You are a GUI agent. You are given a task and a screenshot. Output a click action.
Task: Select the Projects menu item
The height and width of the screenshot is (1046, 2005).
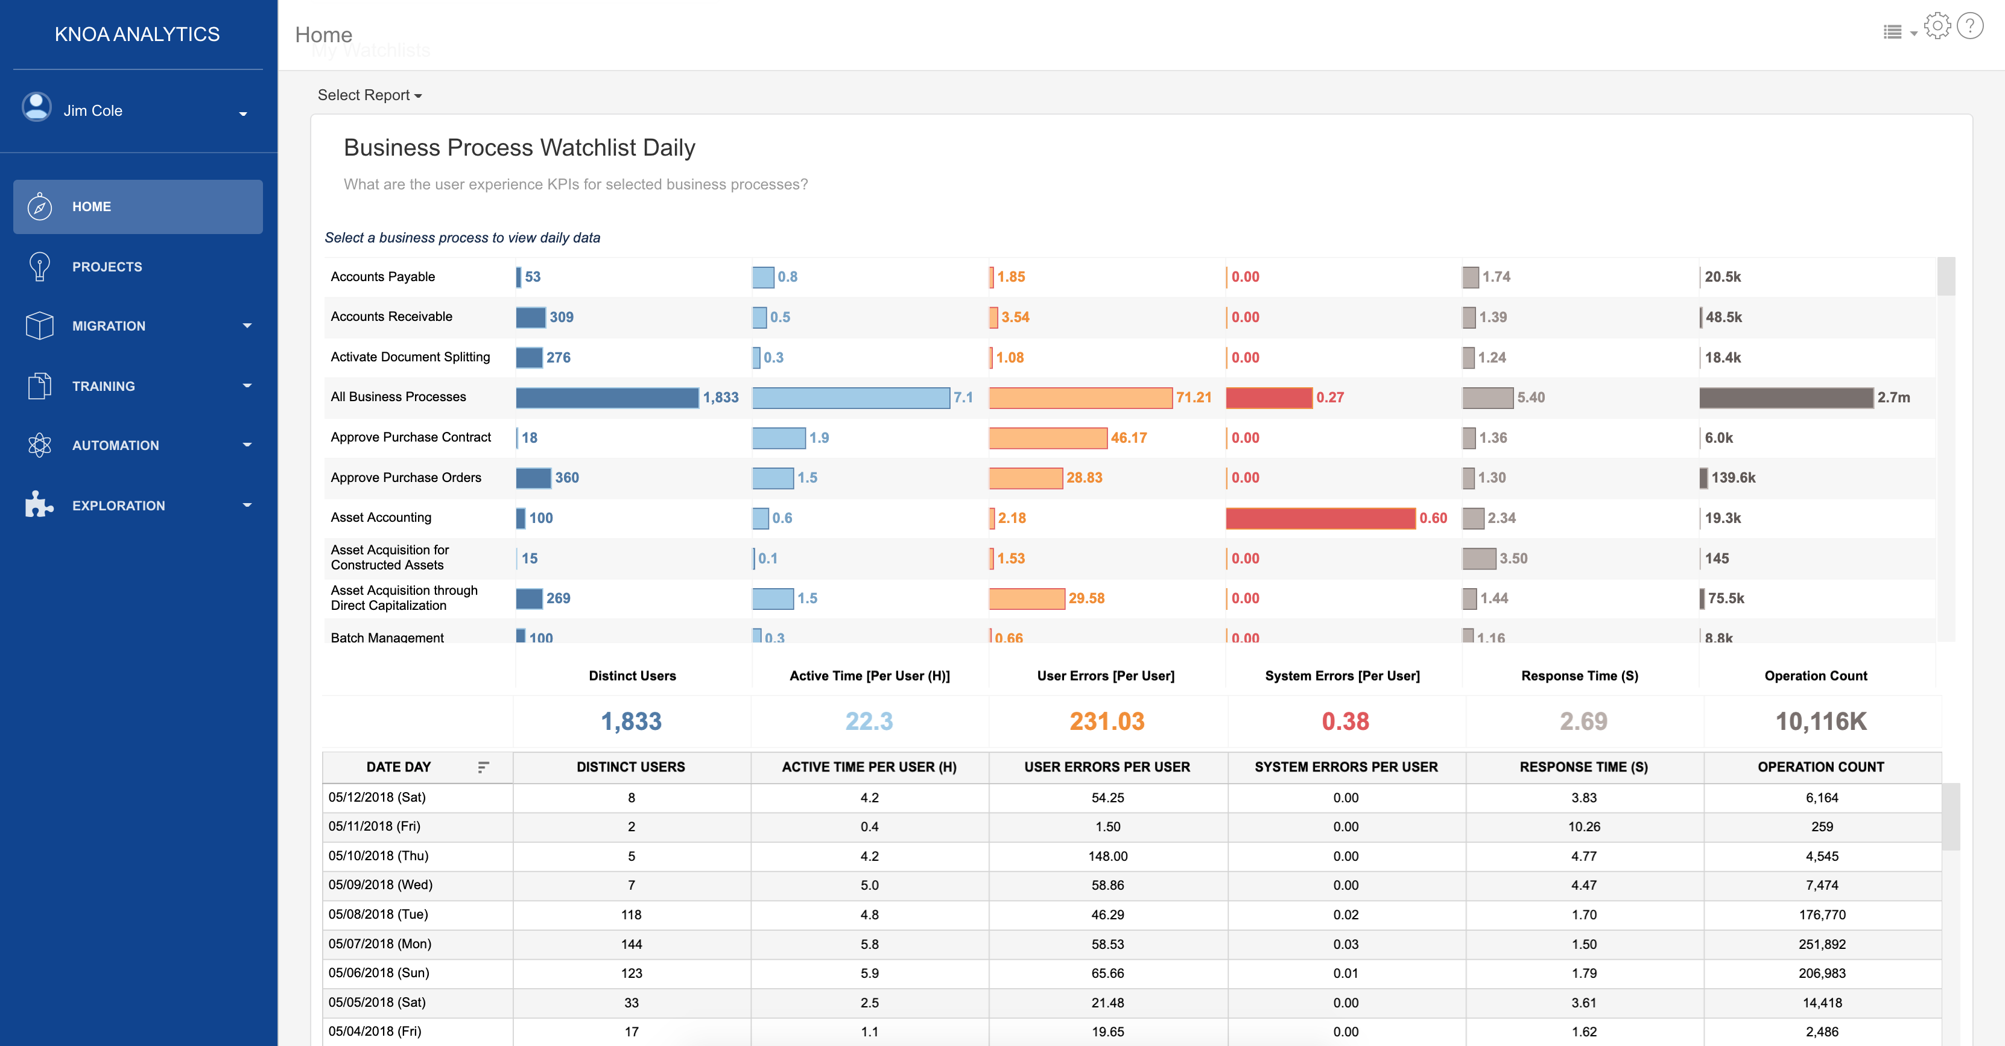(x=107, y=266)
